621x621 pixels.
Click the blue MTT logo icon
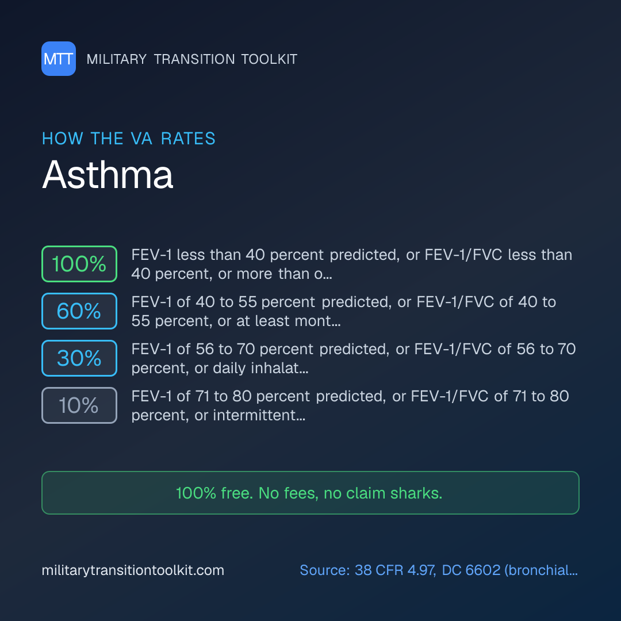click(59, 59)
